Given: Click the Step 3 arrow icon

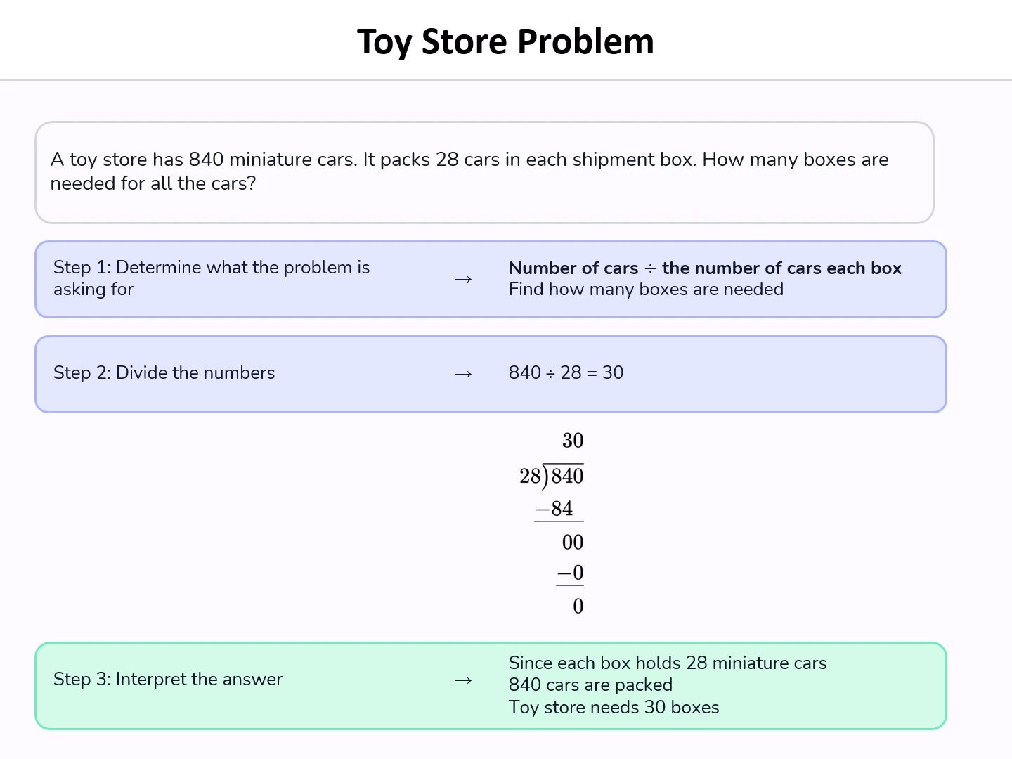Looking at the screenshot, I should 463,680.
